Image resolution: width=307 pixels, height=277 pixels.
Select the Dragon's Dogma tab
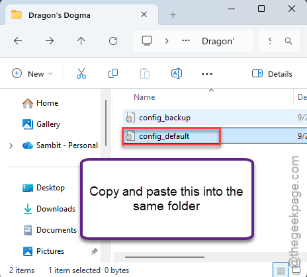tap(81, 15)
